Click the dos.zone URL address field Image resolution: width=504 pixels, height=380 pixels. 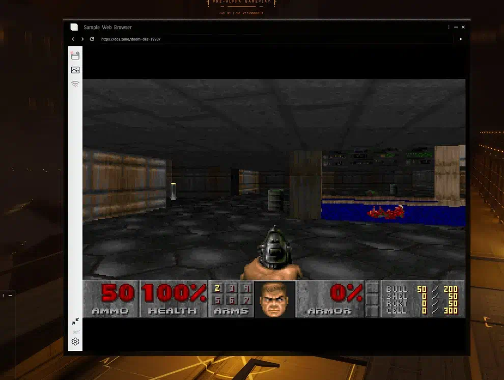click(276, 39)
